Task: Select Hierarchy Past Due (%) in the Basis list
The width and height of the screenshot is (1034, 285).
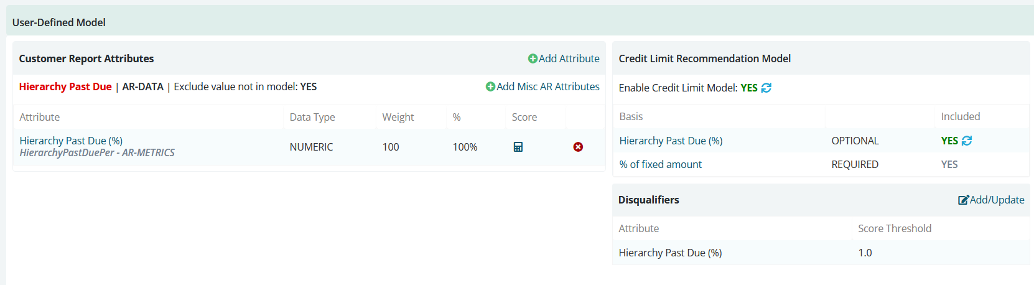Action: 671,141
